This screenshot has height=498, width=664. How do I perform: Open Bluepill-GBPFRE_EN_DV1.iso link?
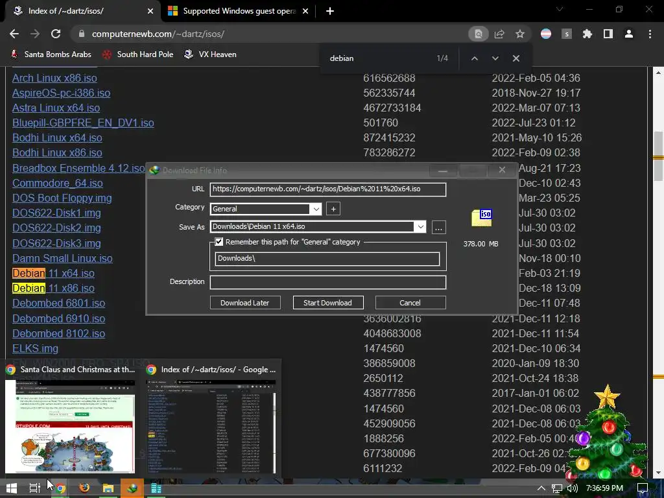[x=83, y=123]
